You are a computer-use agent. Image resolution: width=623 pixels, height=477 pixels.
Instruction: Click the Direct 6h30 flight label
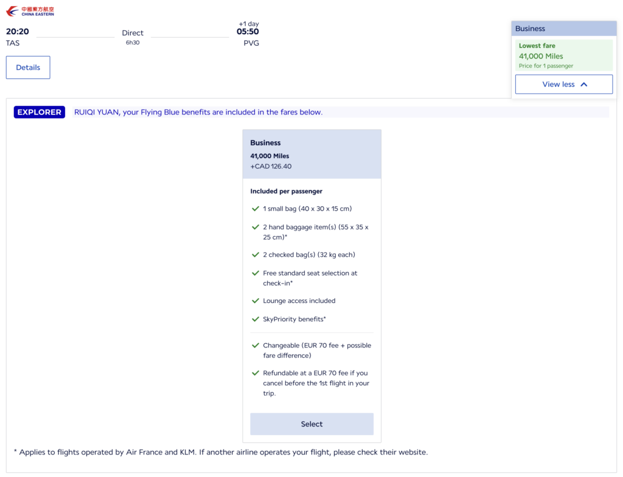pyautogui.click(x=133, y=37)
